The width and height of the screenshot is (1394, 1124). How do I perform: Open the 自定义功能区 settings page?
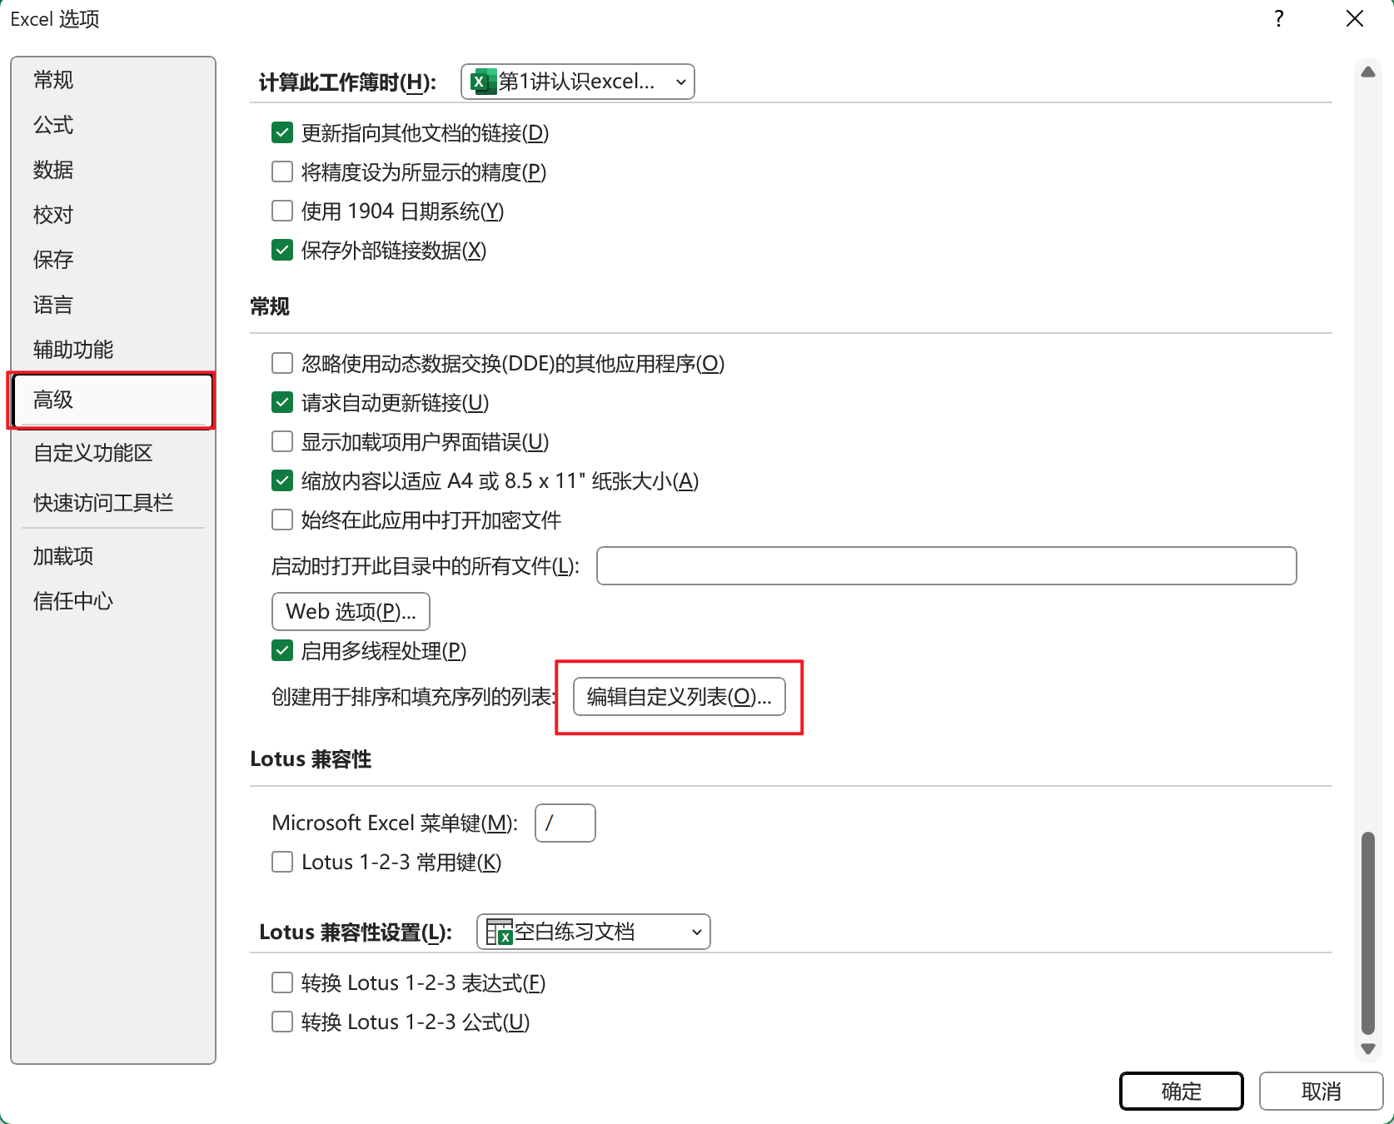(x=93, y=453)
